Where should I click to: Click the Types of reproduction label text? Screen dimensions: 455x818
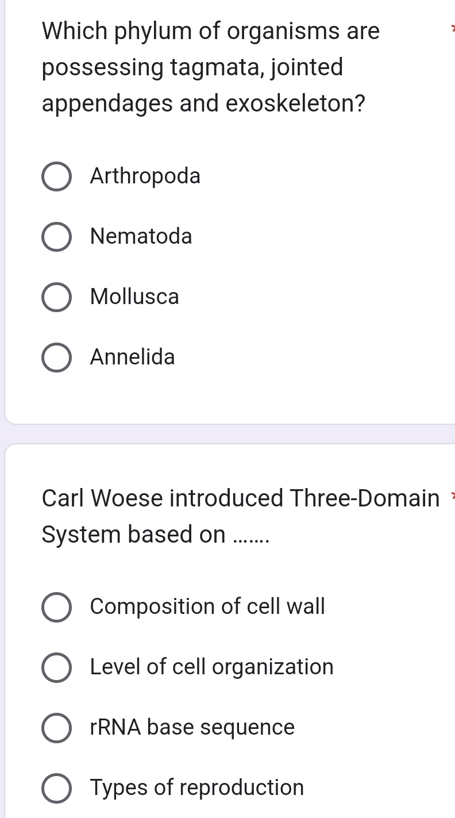pos(196,788)
